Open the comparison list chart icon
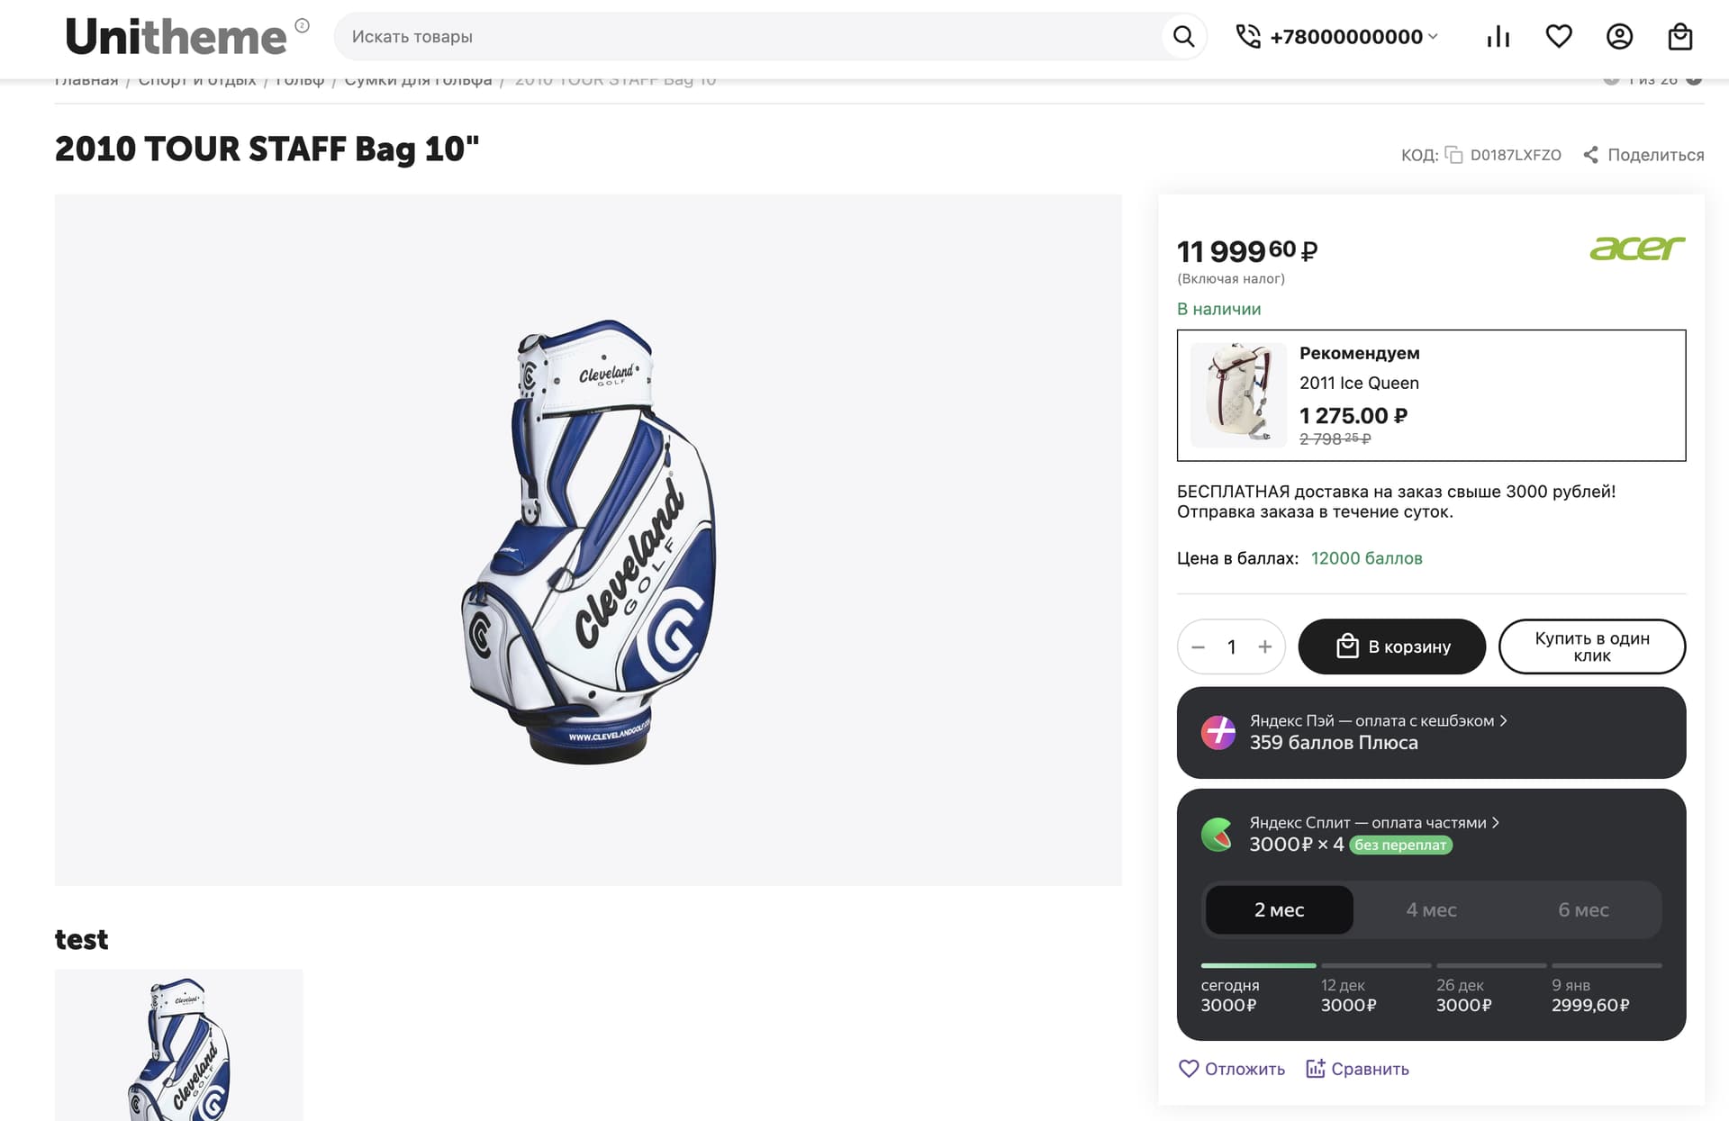Image resolution: width=1729 pixels, height=1121 pixels. [1498, 37]
